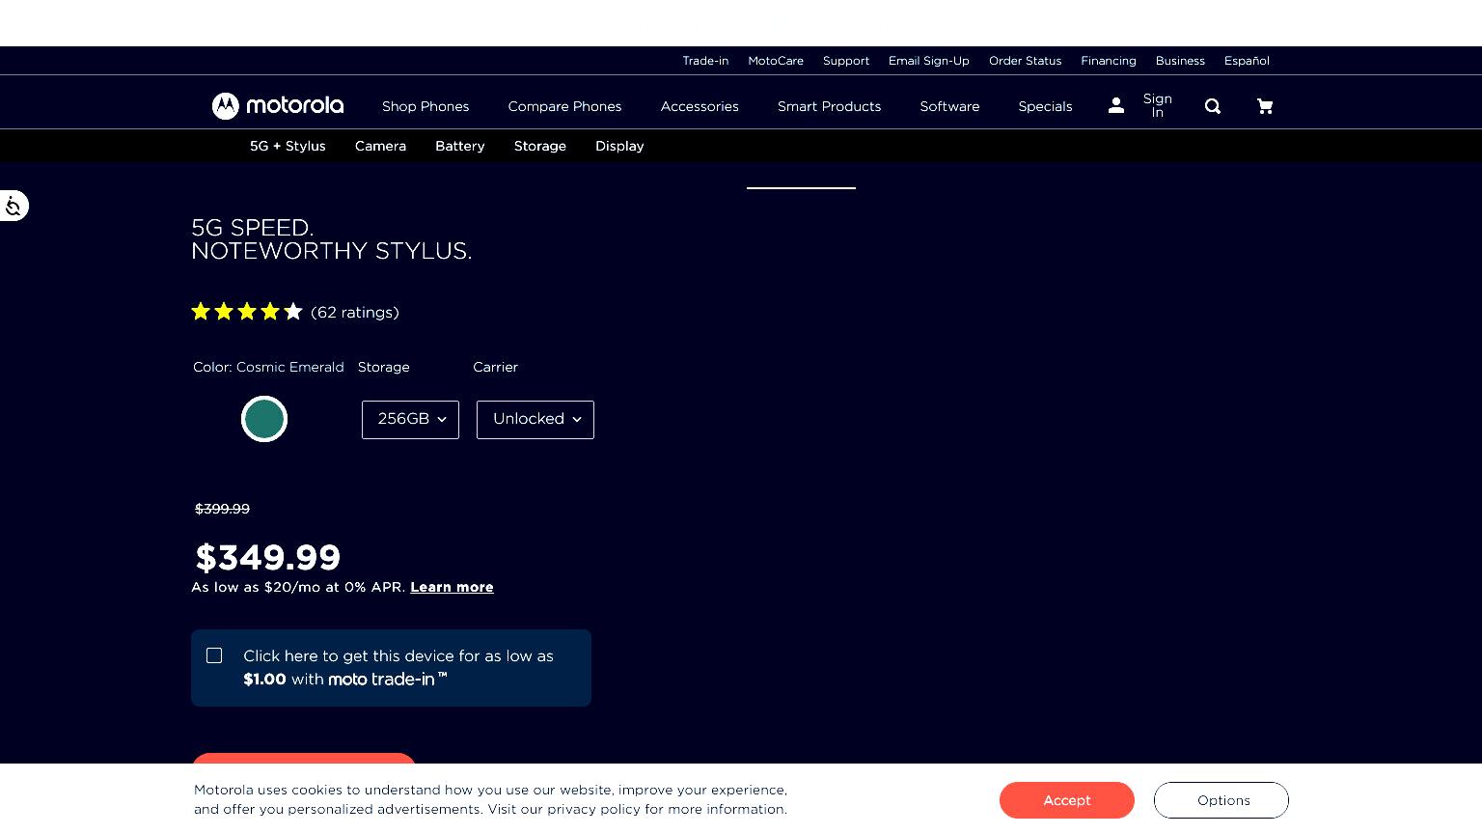This screenshot has width=1482, height=834.
Task: Click the five-star rating stars
Action: tap(247, 312)
